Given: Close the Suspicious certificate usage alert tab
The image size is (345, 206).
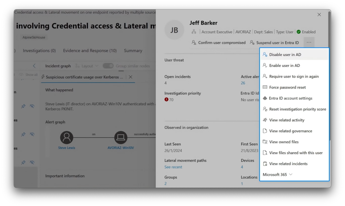Looking at the screenshot, I should pyautogui.click(x=131, y=77).
